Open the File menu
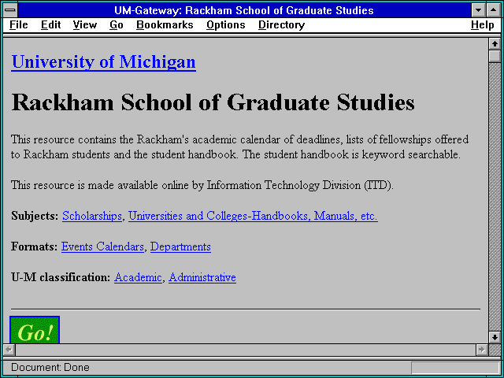The width and height of the screenshot is (504, 378). 19,25
